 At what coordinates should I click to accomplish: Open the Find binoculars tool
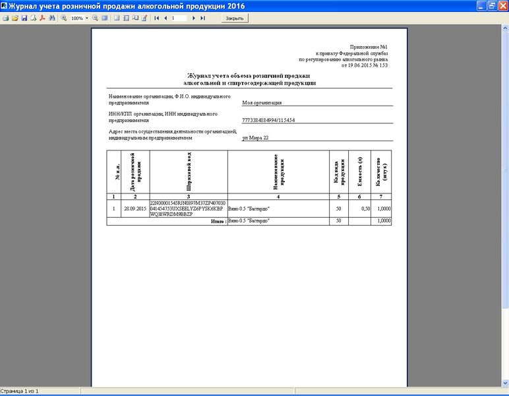pyautogui.click(x=52, y=18)
